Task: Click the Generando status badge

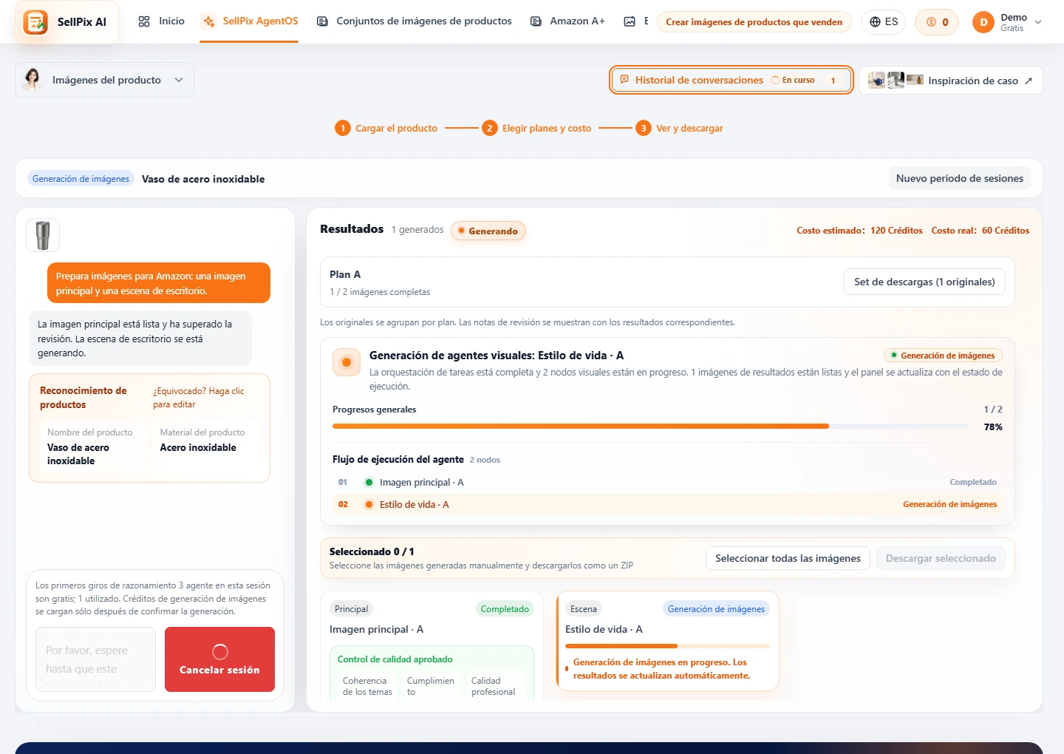Action: (488, 231)
